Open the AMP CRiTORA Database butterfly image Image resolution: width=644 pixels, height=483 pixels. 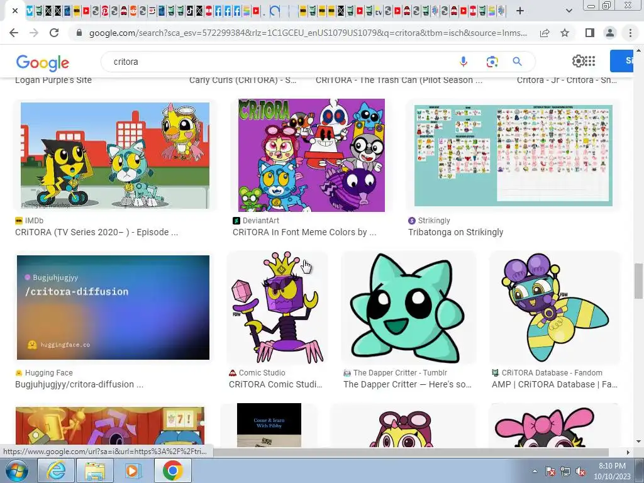pos(555,307)
